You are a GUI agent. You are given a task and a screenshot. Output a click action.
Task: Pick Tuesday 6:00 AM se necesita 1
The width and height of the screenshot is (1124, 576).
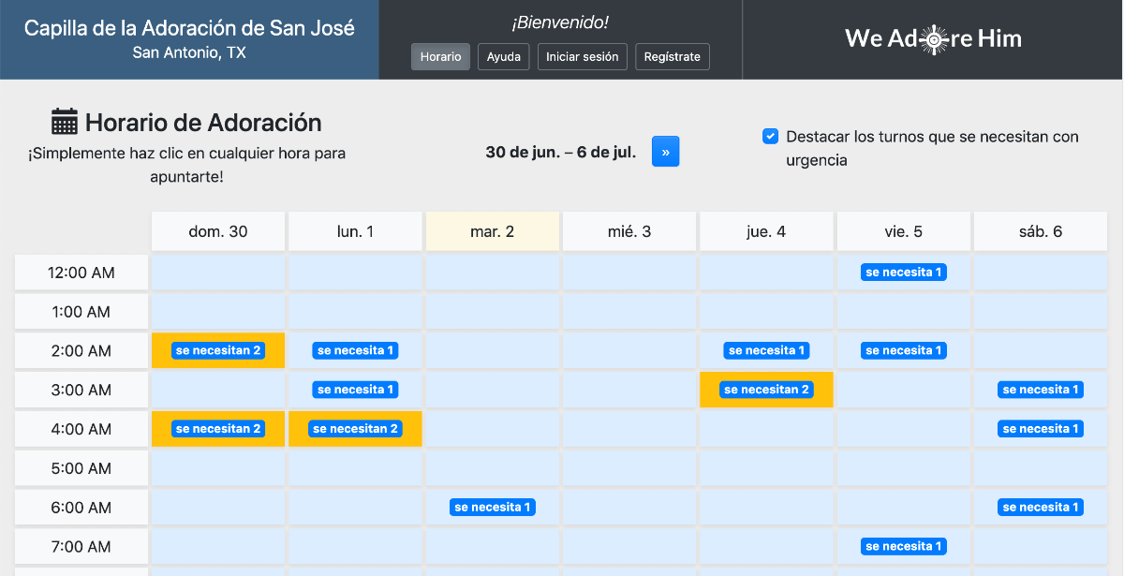coord(492,508)
